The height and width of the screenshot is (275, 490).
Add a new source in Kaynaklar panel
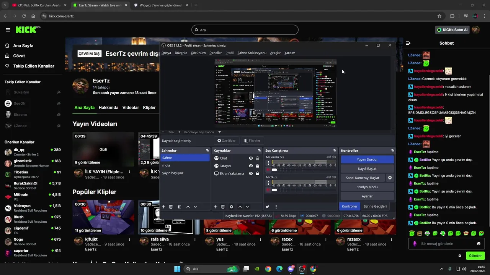(x=216, y=207)
